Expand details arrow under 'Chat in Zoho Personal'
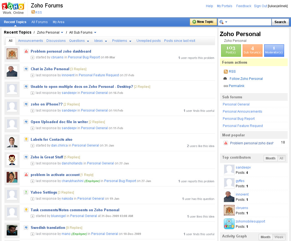291x241 pixels. (x=33, y=75)
